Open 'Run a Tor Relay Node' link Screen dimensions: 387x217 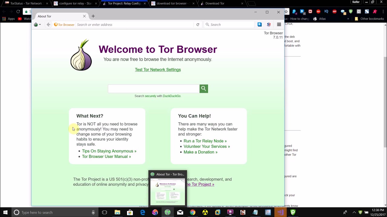205,141
